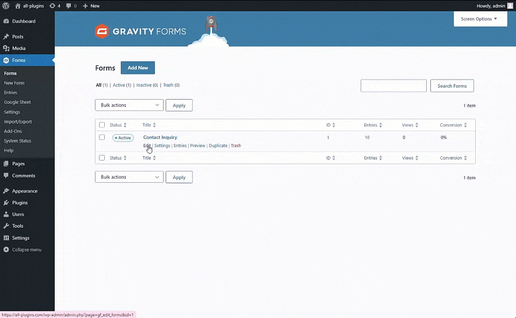Click the Appearance brush icon

click(6, 191)
